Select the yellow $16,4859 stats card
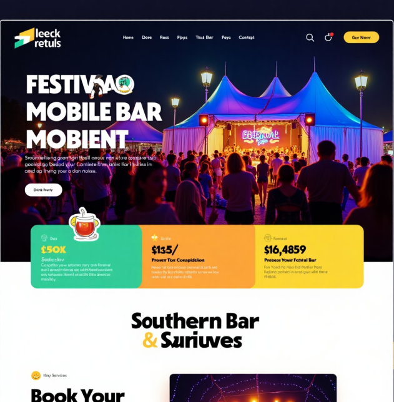The height and width of the screenshot is (402, 394). tap(309, 257)
